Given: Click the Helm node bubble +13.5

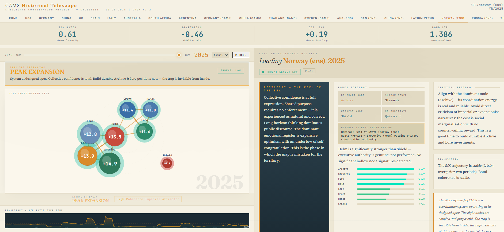Looking at the screenshot, I should click(x=115, y=137).
